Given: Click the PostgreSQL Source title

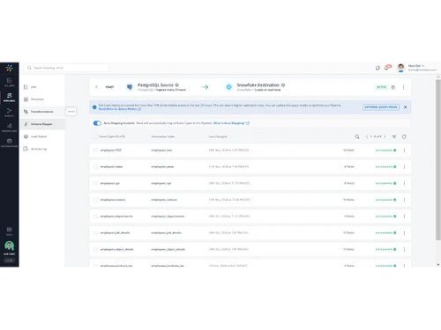Looking at the screenshot, I should (x=155, y=85).
